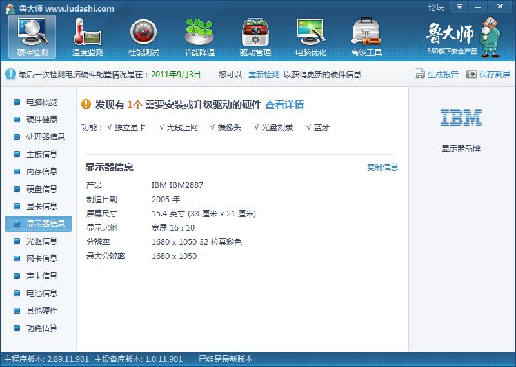Click the detection date 2011年9月3日
Image resolution: width=516 pixels, height=367 pixels.
tap(175, 74)
